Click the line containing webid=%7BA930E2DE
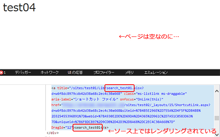 (122, 116)
